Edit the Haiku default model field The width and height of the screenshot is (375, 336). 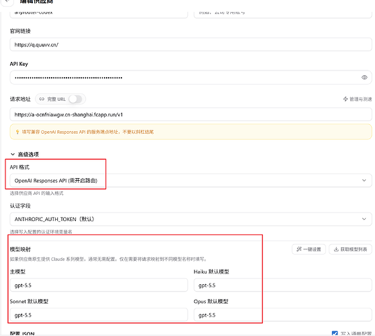tap(282, 285)
